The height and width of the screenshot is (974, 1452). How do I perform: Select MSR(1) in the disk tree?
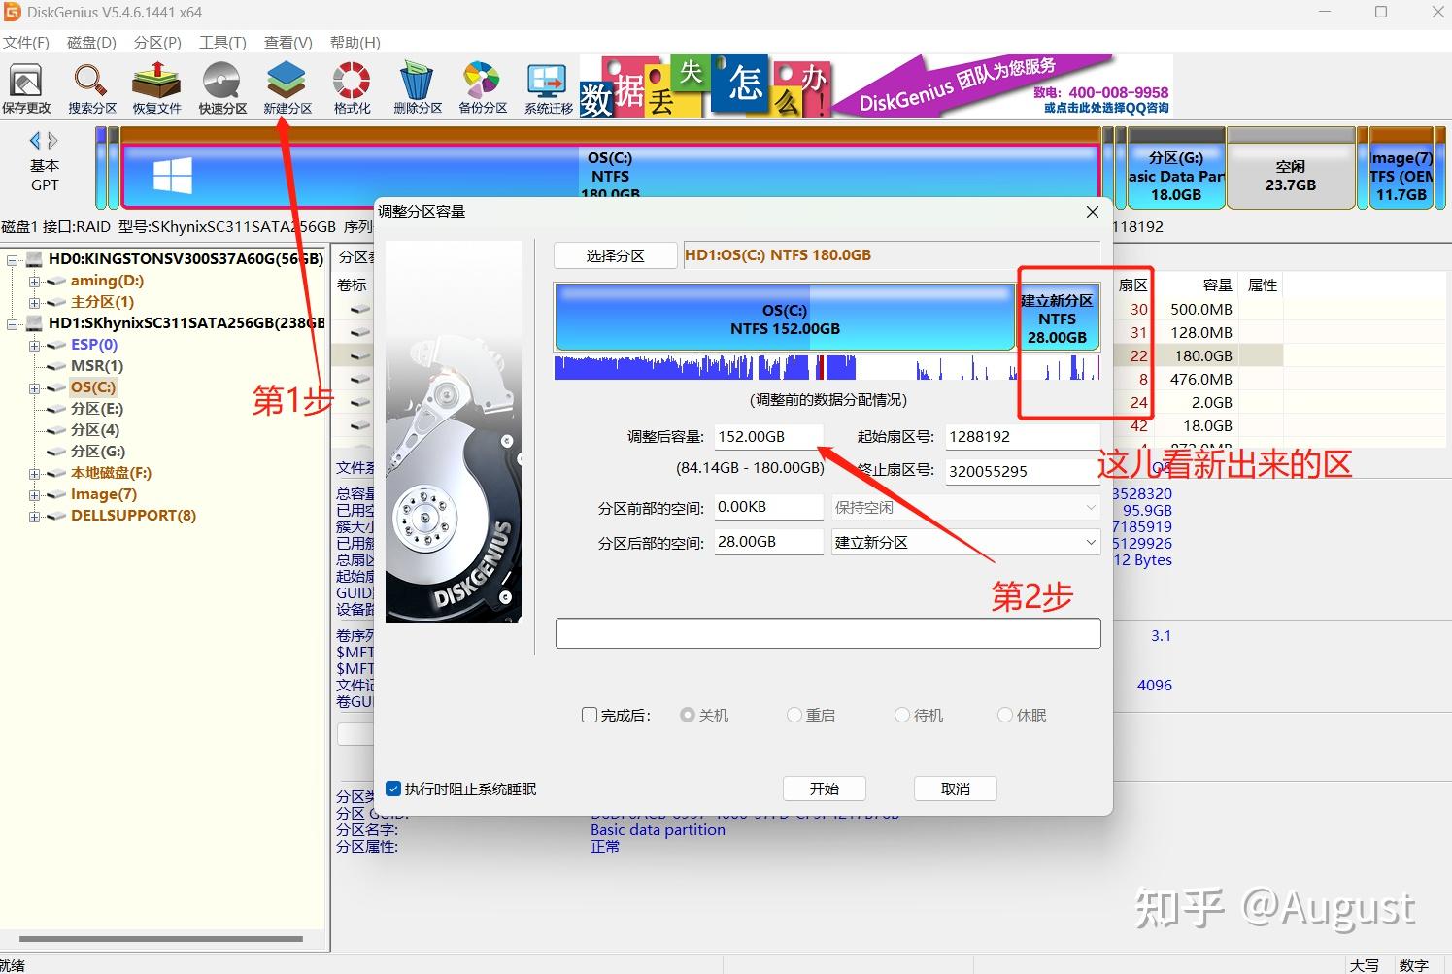tap(97, 366)
